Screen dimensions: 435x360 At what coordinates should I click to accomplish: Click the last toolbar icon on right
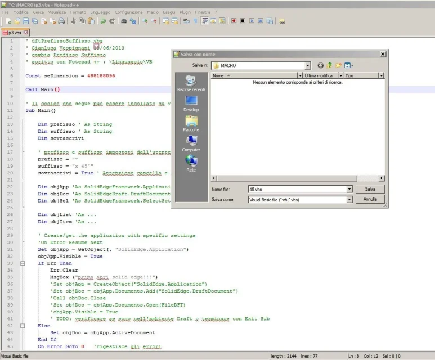(x=281, y=21)
